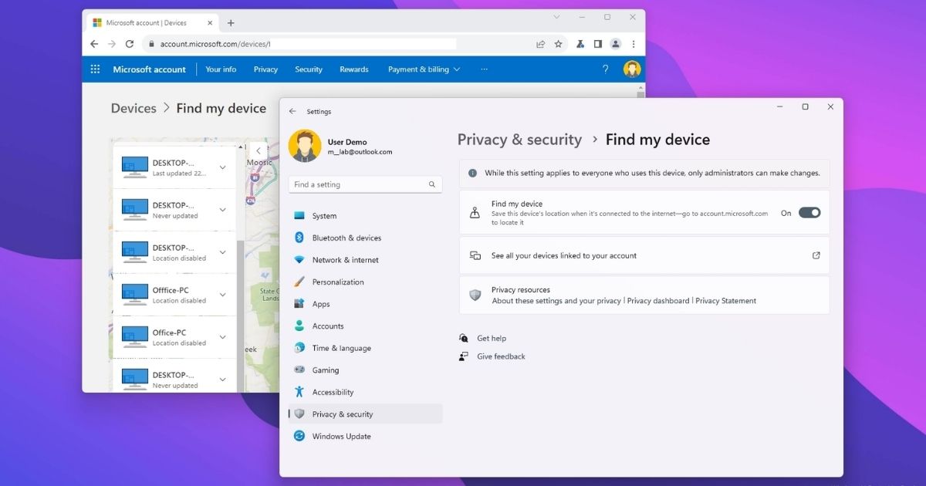Image resolution: width=926 pixels, height=486 pixels.
Task: Open the Chrome three-dot menu
Action: [634, 44]
